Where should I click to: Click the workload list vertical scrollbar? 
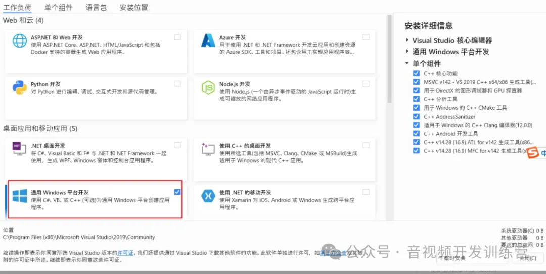pos(389,59)
